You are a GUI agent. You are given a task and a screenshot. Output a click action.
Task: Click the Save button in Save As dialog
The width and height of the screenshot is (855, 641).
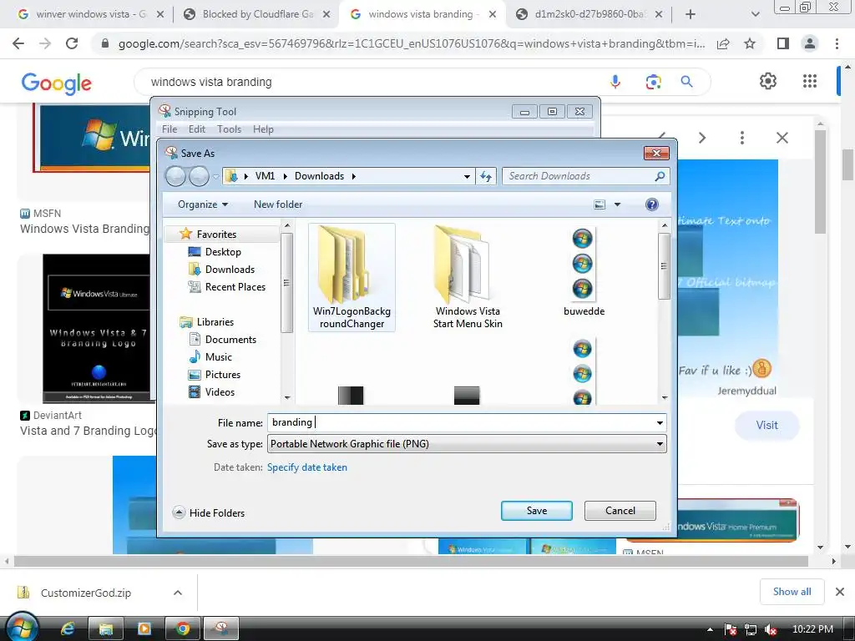click(x=537, y=511)
